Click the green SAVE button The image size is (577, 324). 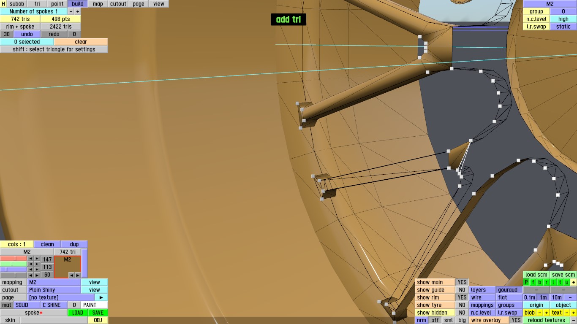(x=98, y=313)
